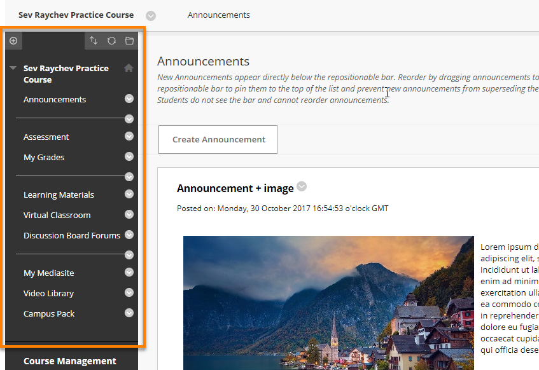Collapse the Sev Raychev Practice Course menu triangle

point(13,68)
